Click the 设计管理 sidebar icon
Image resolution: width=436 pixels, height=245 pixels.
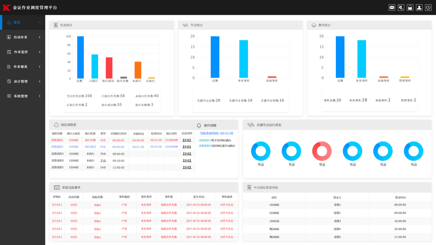pos(9,81)
